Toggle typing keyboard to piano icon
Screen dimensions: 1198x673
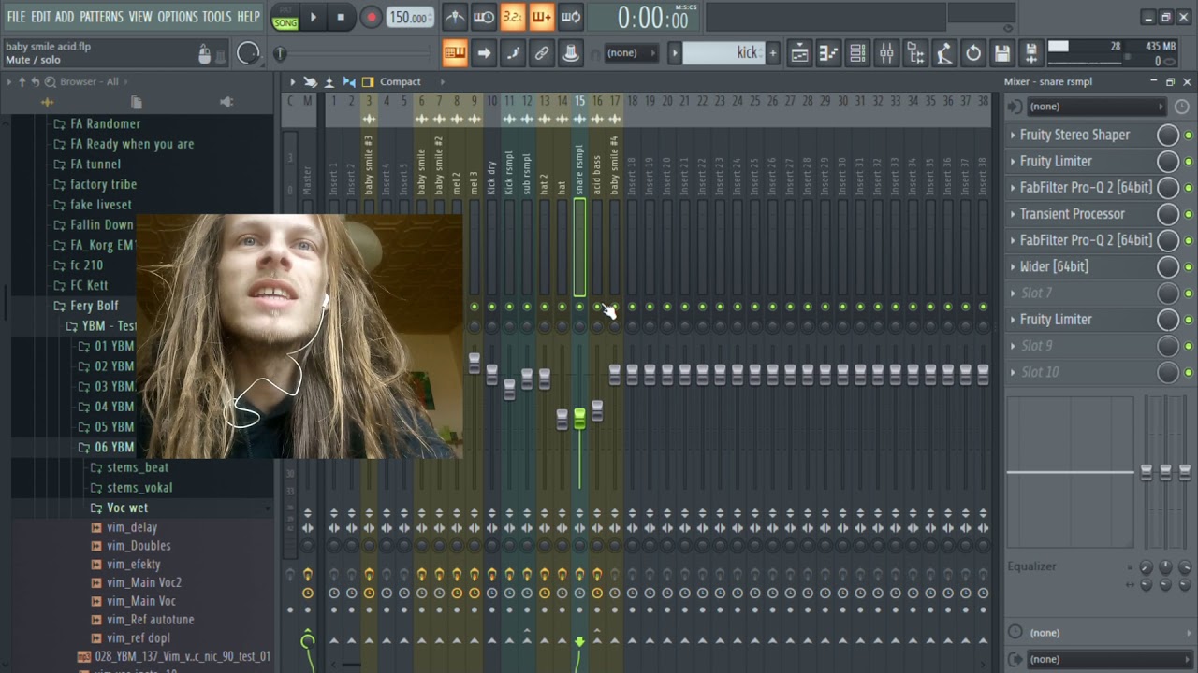pyautogui.click(x=455, y=53)
